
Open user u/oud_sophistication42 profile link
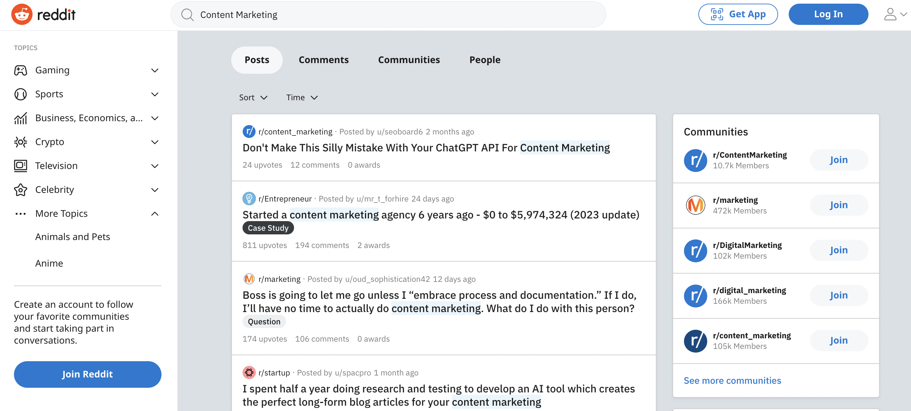(x=387, y=279)
